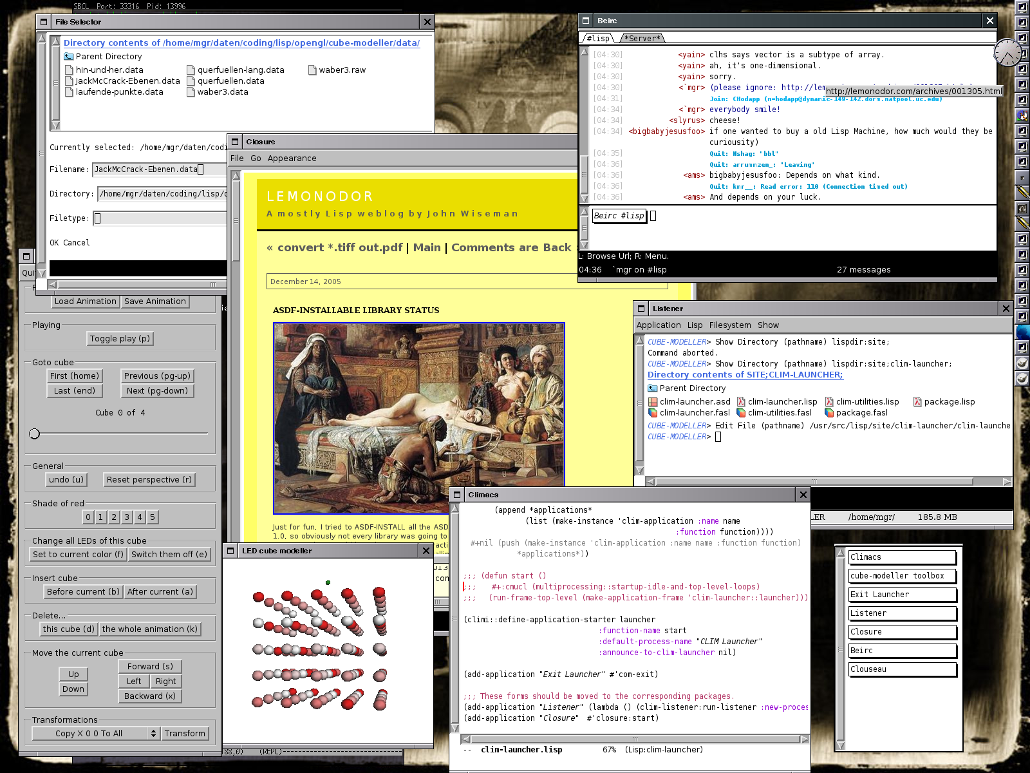Image resolution: width=1030 pixels, height=773 pixels.
Task: Open window menu of LED cube modeller
Action: [231, 551]
